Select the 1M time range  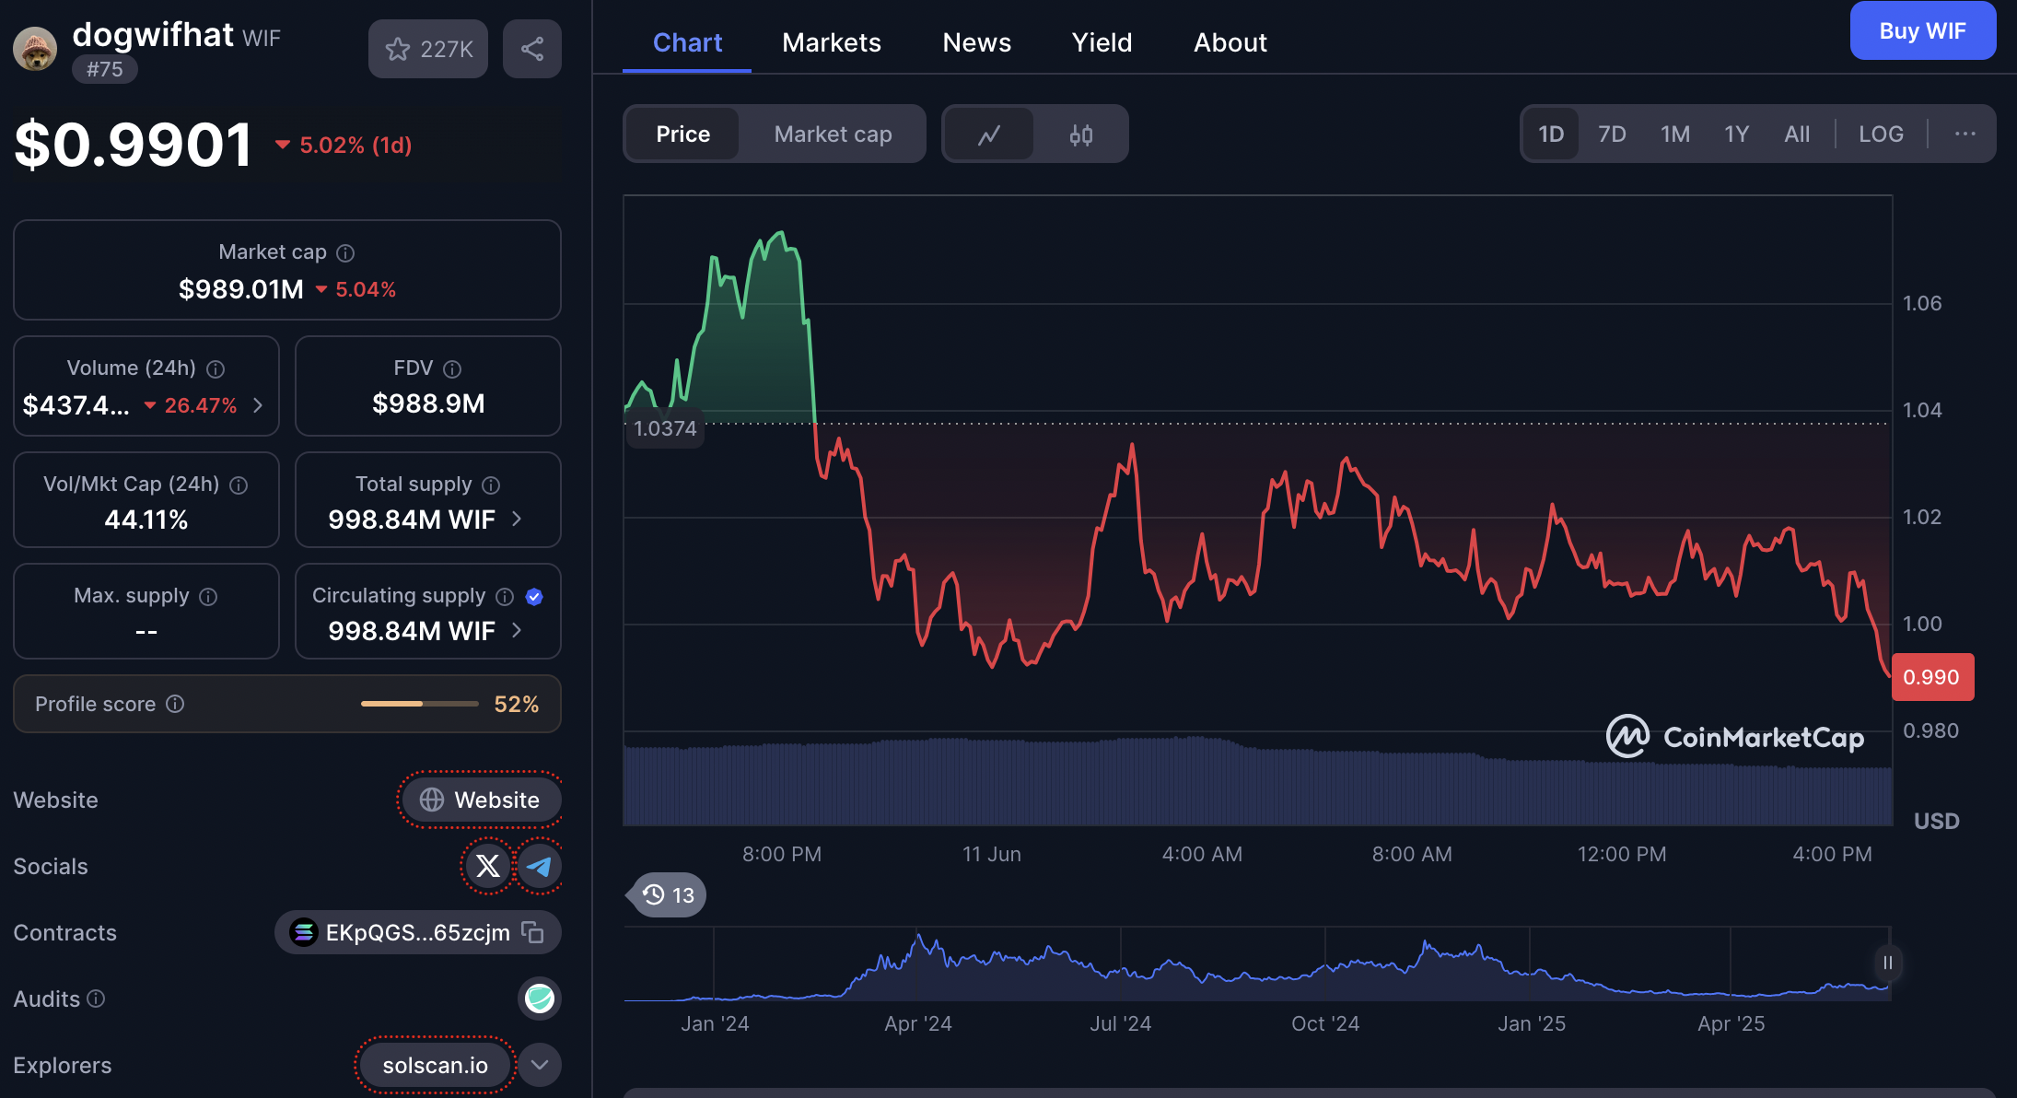(1675, 134)
